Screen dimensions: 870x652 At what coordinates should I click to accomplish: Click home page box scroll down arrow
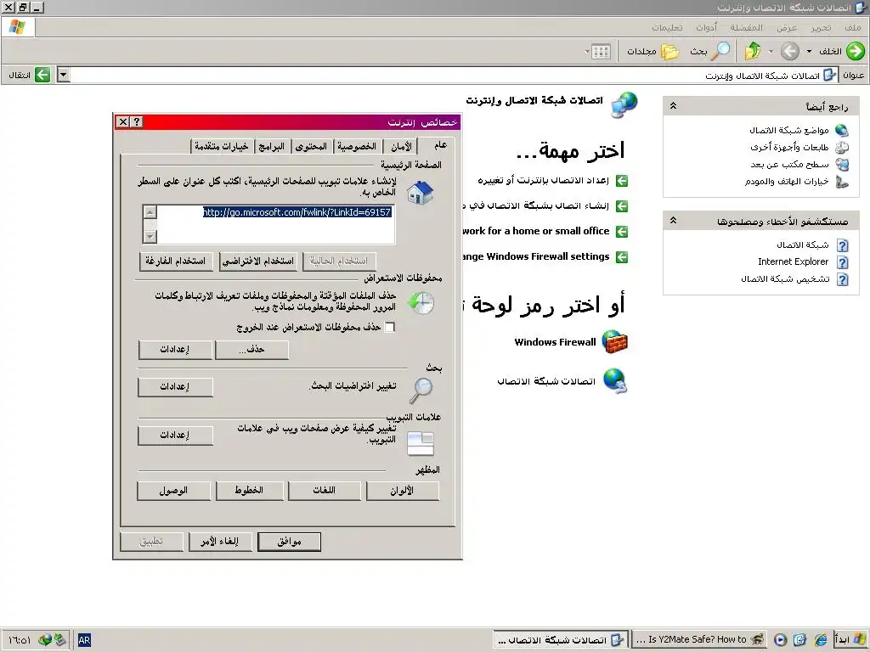(x=150, y=237)
